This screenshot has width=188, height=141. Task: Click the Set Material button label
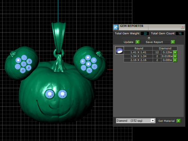[166, 121]
